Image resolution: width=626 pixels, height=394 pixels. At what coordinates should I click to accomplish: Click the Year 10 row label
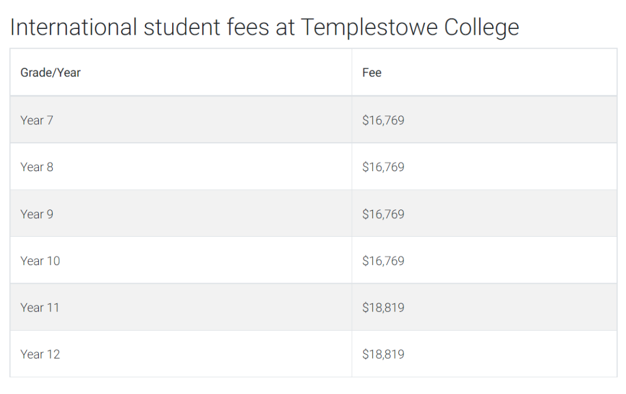[x=40, y=261]
